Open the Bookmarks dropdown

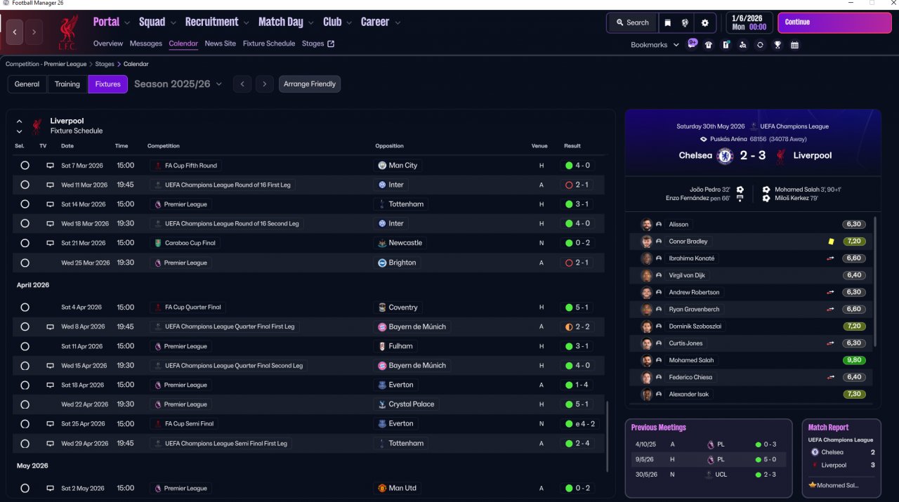point(655,45)
